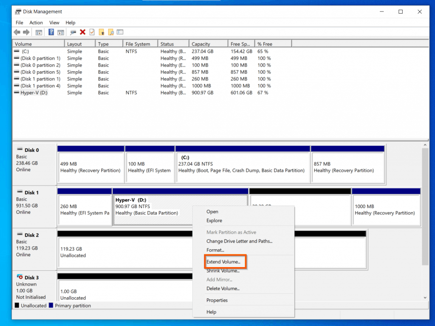
Task: Click the graphical pane scrollbar thumb
Action: 425,207
